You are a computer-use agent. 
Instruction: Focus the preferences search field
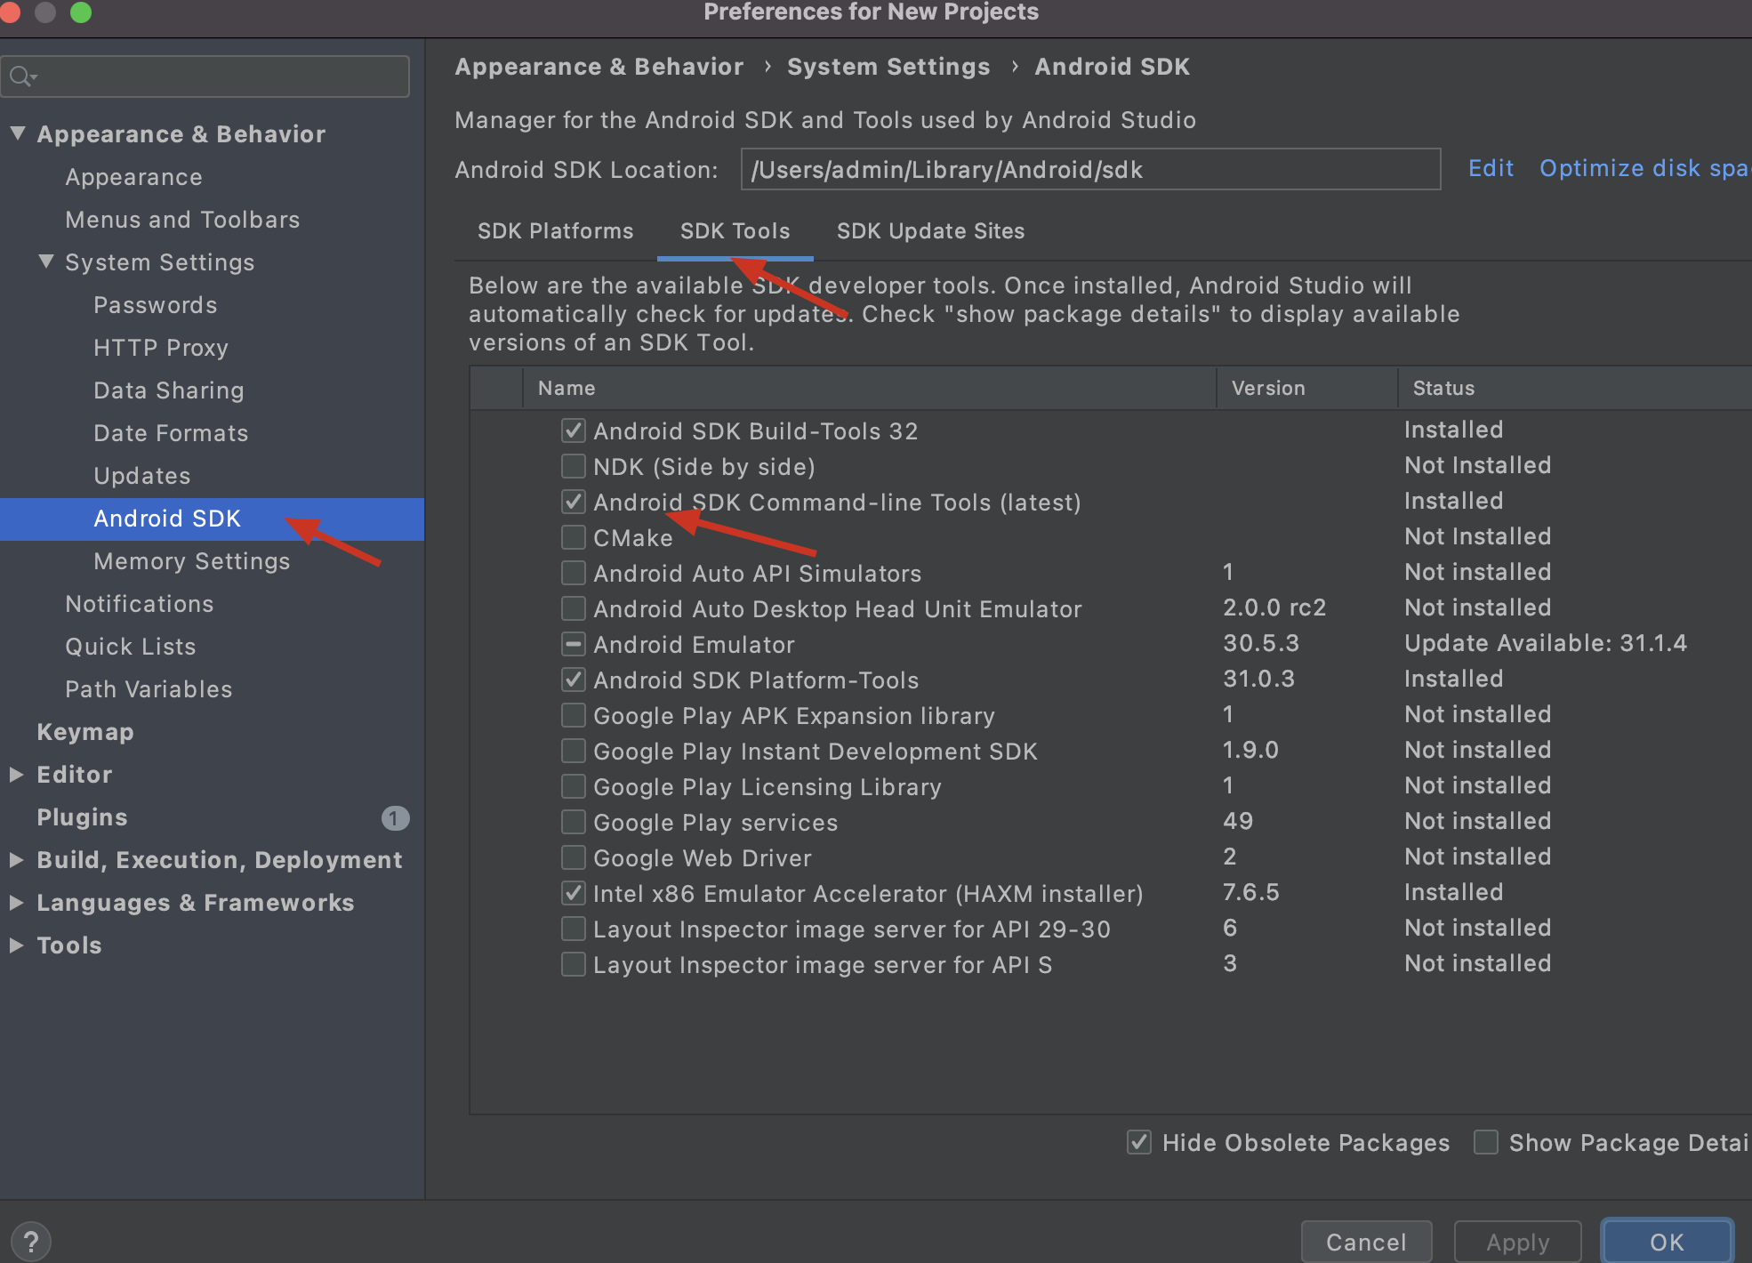205,76
